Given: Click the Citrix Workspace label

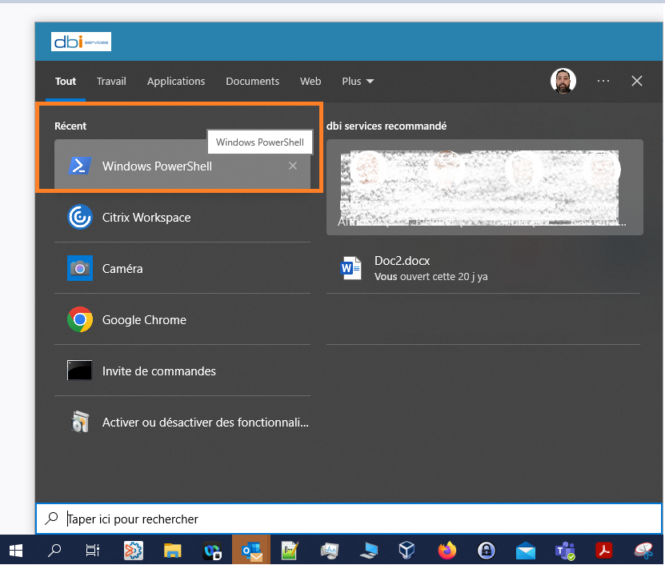Looking at the screenshot, I should click(x=146, y=218).
